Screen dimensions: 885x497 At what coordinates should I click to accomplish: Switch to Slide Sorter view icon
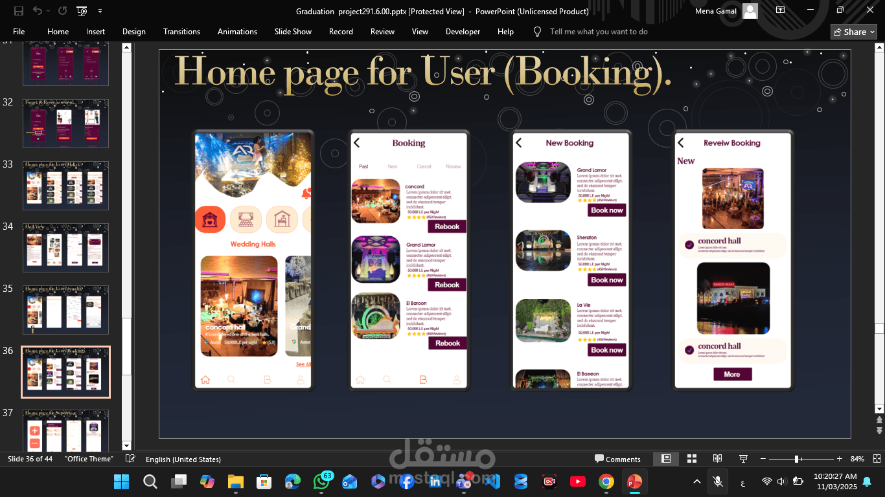pyautogui.click(x=692, y=459)
